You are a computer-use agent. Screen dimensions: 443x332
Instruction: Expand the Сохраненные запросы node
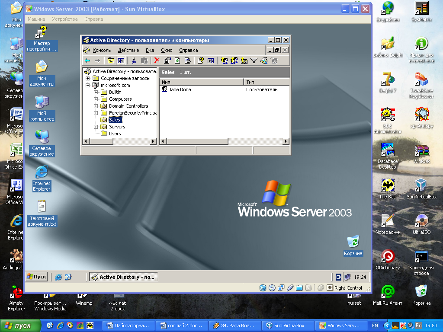[87, 78]
